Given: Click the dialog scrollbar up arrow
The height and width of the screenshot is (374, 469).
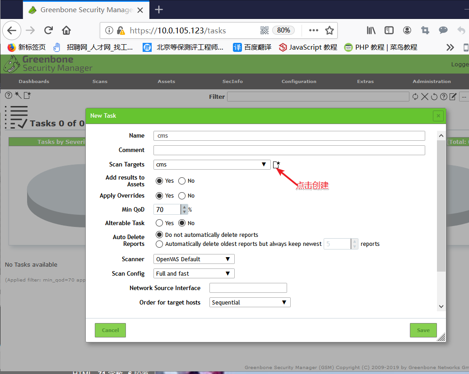Looking at the screenshot, I should [441, 136].
